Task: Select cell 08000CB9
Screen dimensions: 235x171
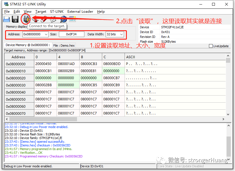Action: (113, 85)
